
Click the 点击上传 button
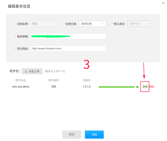32,71
